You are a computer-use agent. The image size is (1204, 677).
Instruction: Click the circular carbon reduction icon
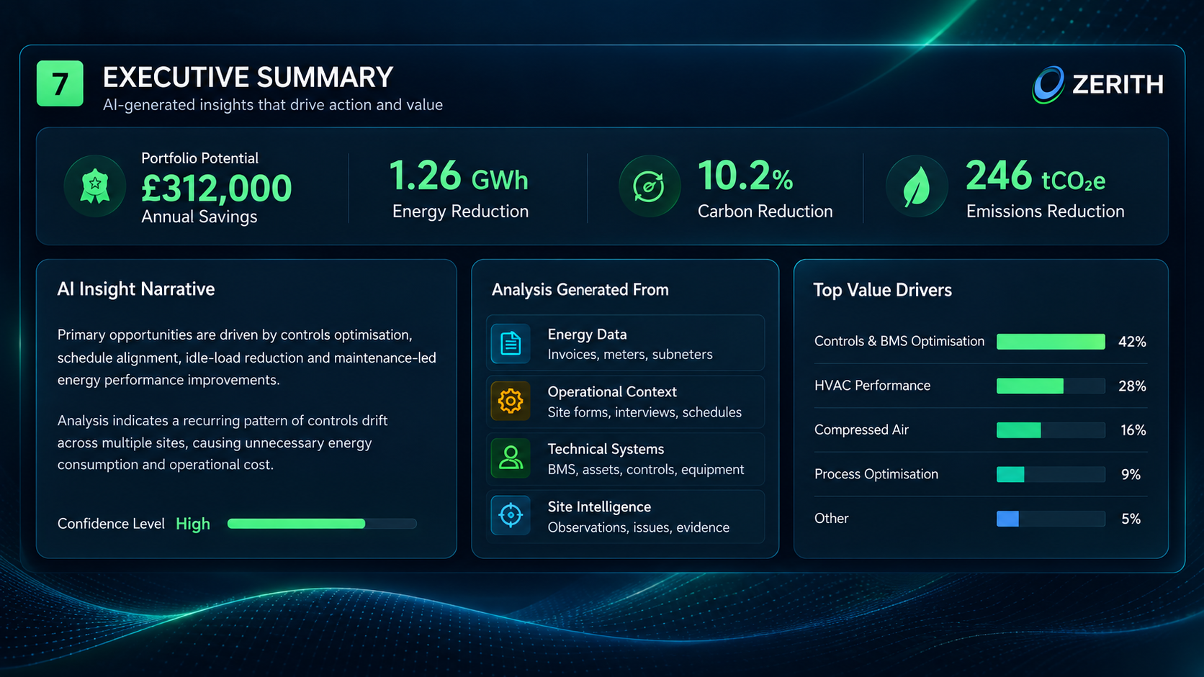click(649, 186)
